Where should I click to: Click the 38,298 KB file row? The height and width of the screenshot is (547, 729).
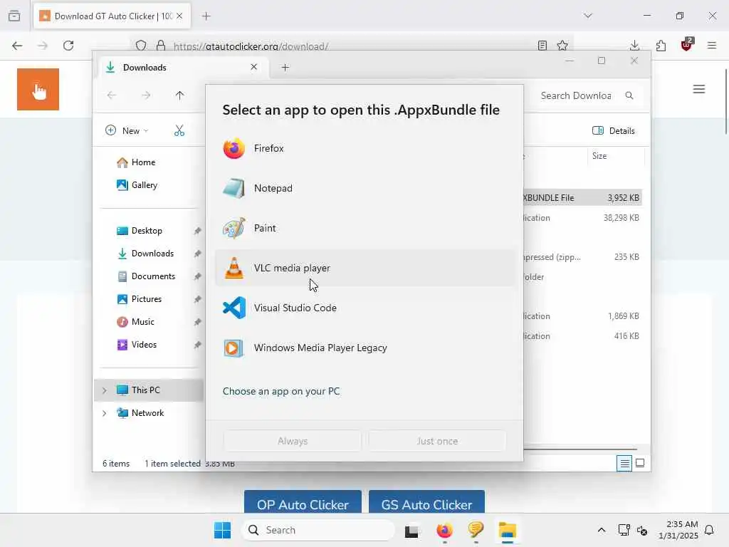[x=582, y=218]
